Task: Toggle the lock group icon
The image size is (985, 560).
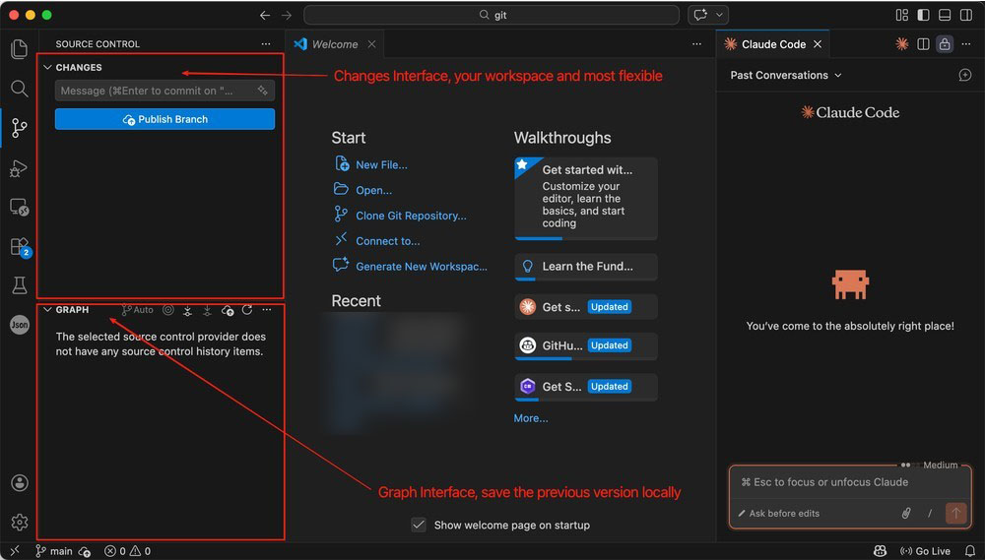Action: pos(945,44)
